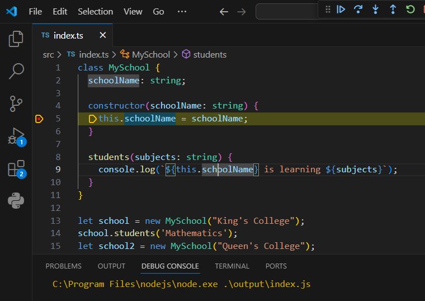The width and height of the screenshot is (425, 301).
Task: Open the File menu
Action: 35,11
